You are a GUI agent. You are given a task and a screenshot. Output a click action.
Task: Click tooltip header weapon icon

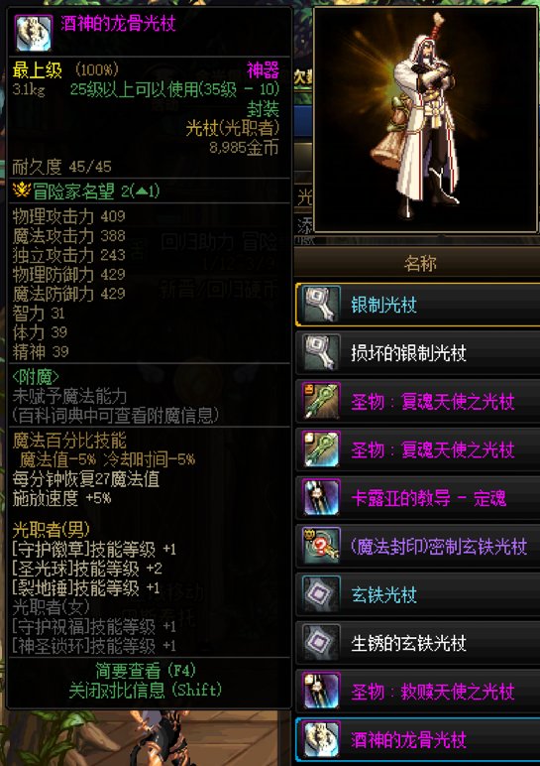point(34,33)
